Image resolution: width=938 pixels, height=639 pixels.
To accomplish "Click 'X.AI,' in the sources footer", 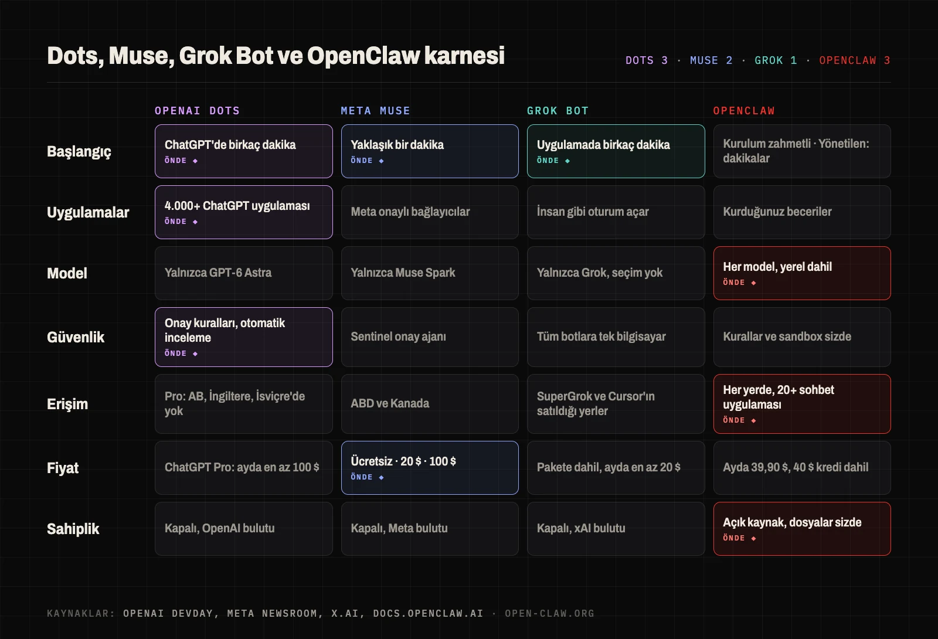I will (x=348, y=613).
